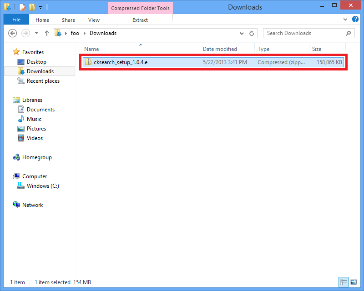Switch to large thumbnails view

(x=354, y=282)
